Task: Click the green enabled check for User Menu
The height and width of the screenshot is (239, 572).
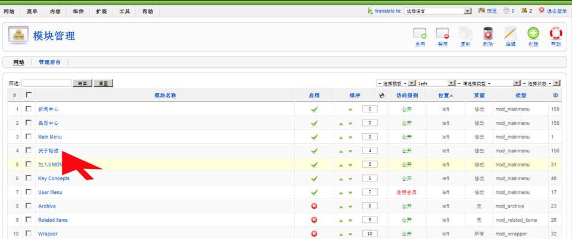Action: [314, 192]
